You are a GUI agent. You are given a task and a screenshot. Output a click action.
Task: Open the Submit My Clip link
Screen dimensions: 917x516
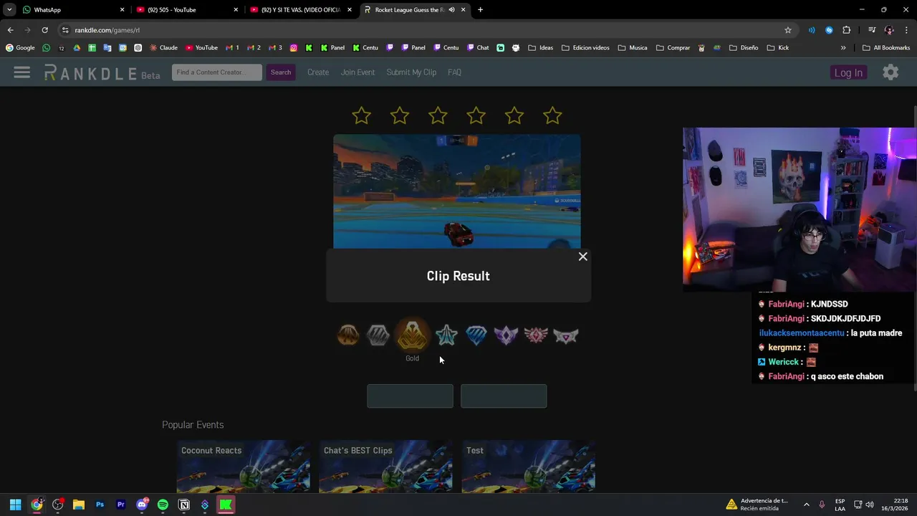click(x=411, y=72)
